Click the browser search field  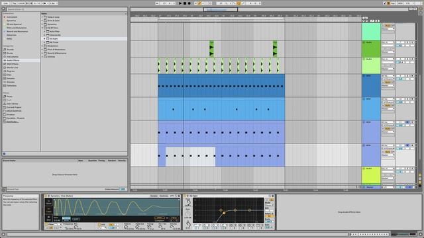pos(66,9)
